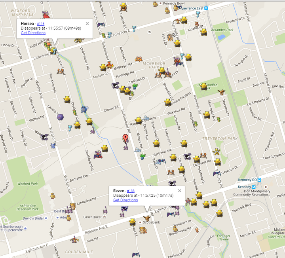Select the Horsea icon near Walbon Rd
Screen dimensions: 285x258
[x=70, y=128]
